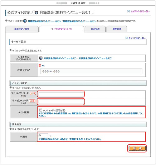156x165 pixels.
Task: Click the shield icon in the target site row
Action: 41,58
